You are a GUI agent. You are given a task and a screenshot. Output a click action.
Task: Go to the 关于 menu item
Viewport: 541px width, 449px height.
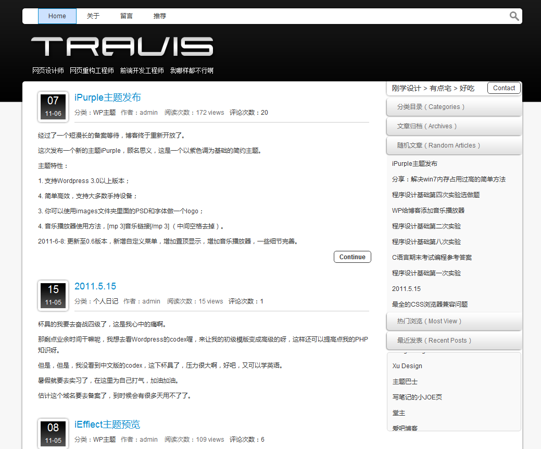pyautogui.click(x=93, y=16)
